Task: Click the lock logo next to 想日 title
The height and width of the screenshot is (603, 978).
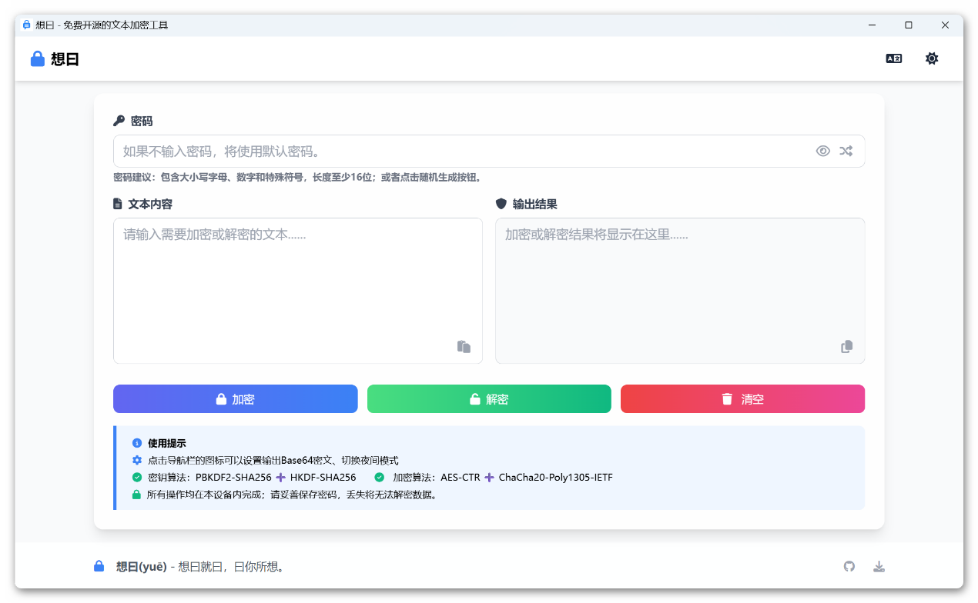Action: coord(37,58)
